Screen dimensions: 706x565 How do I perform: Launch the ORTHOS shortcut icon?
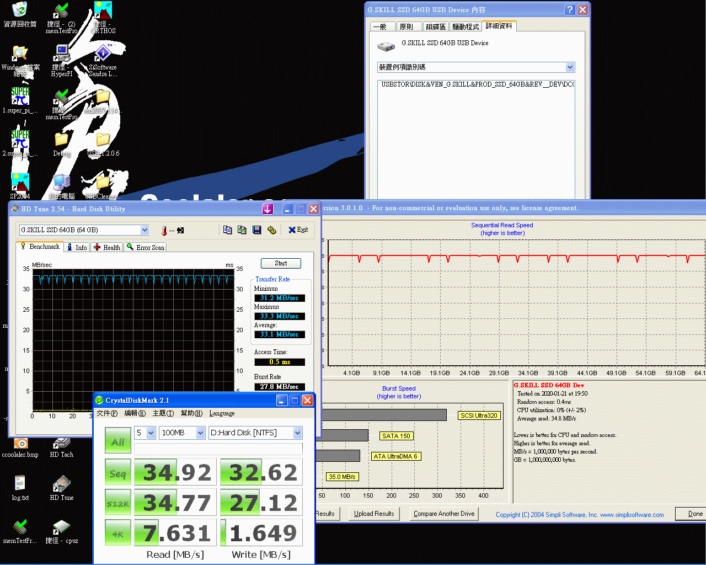pos(103,10)
